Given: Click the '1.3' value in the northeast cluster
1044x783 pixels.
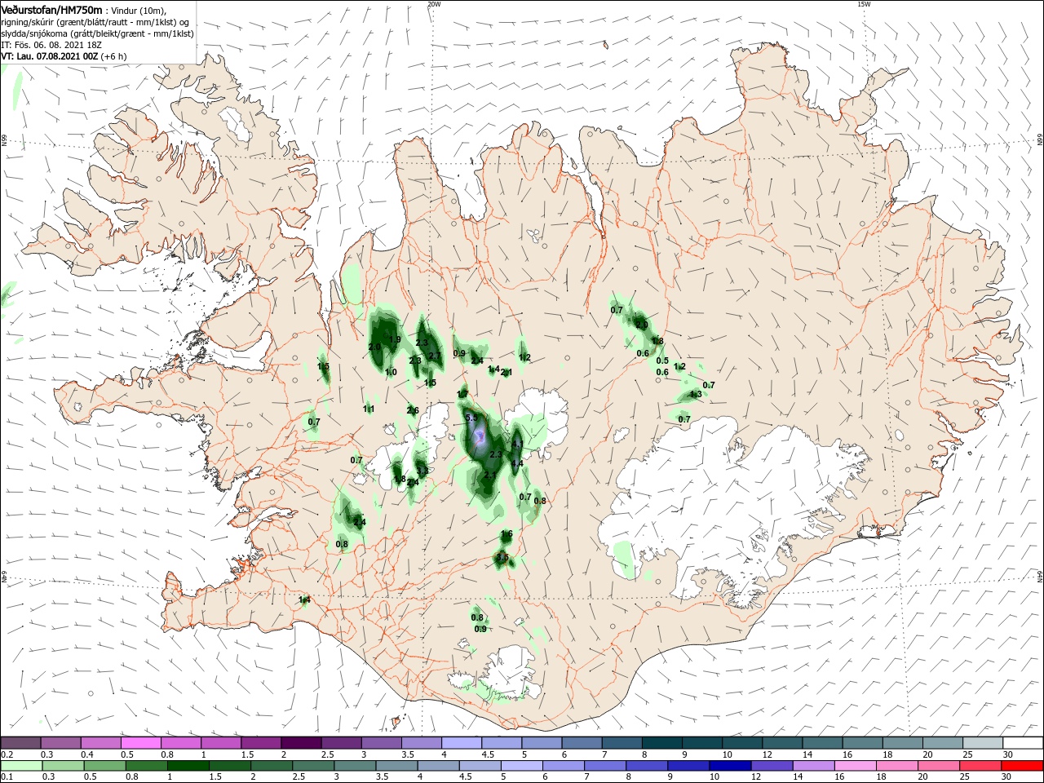Looking at the screenshot, I should (696, 394).
